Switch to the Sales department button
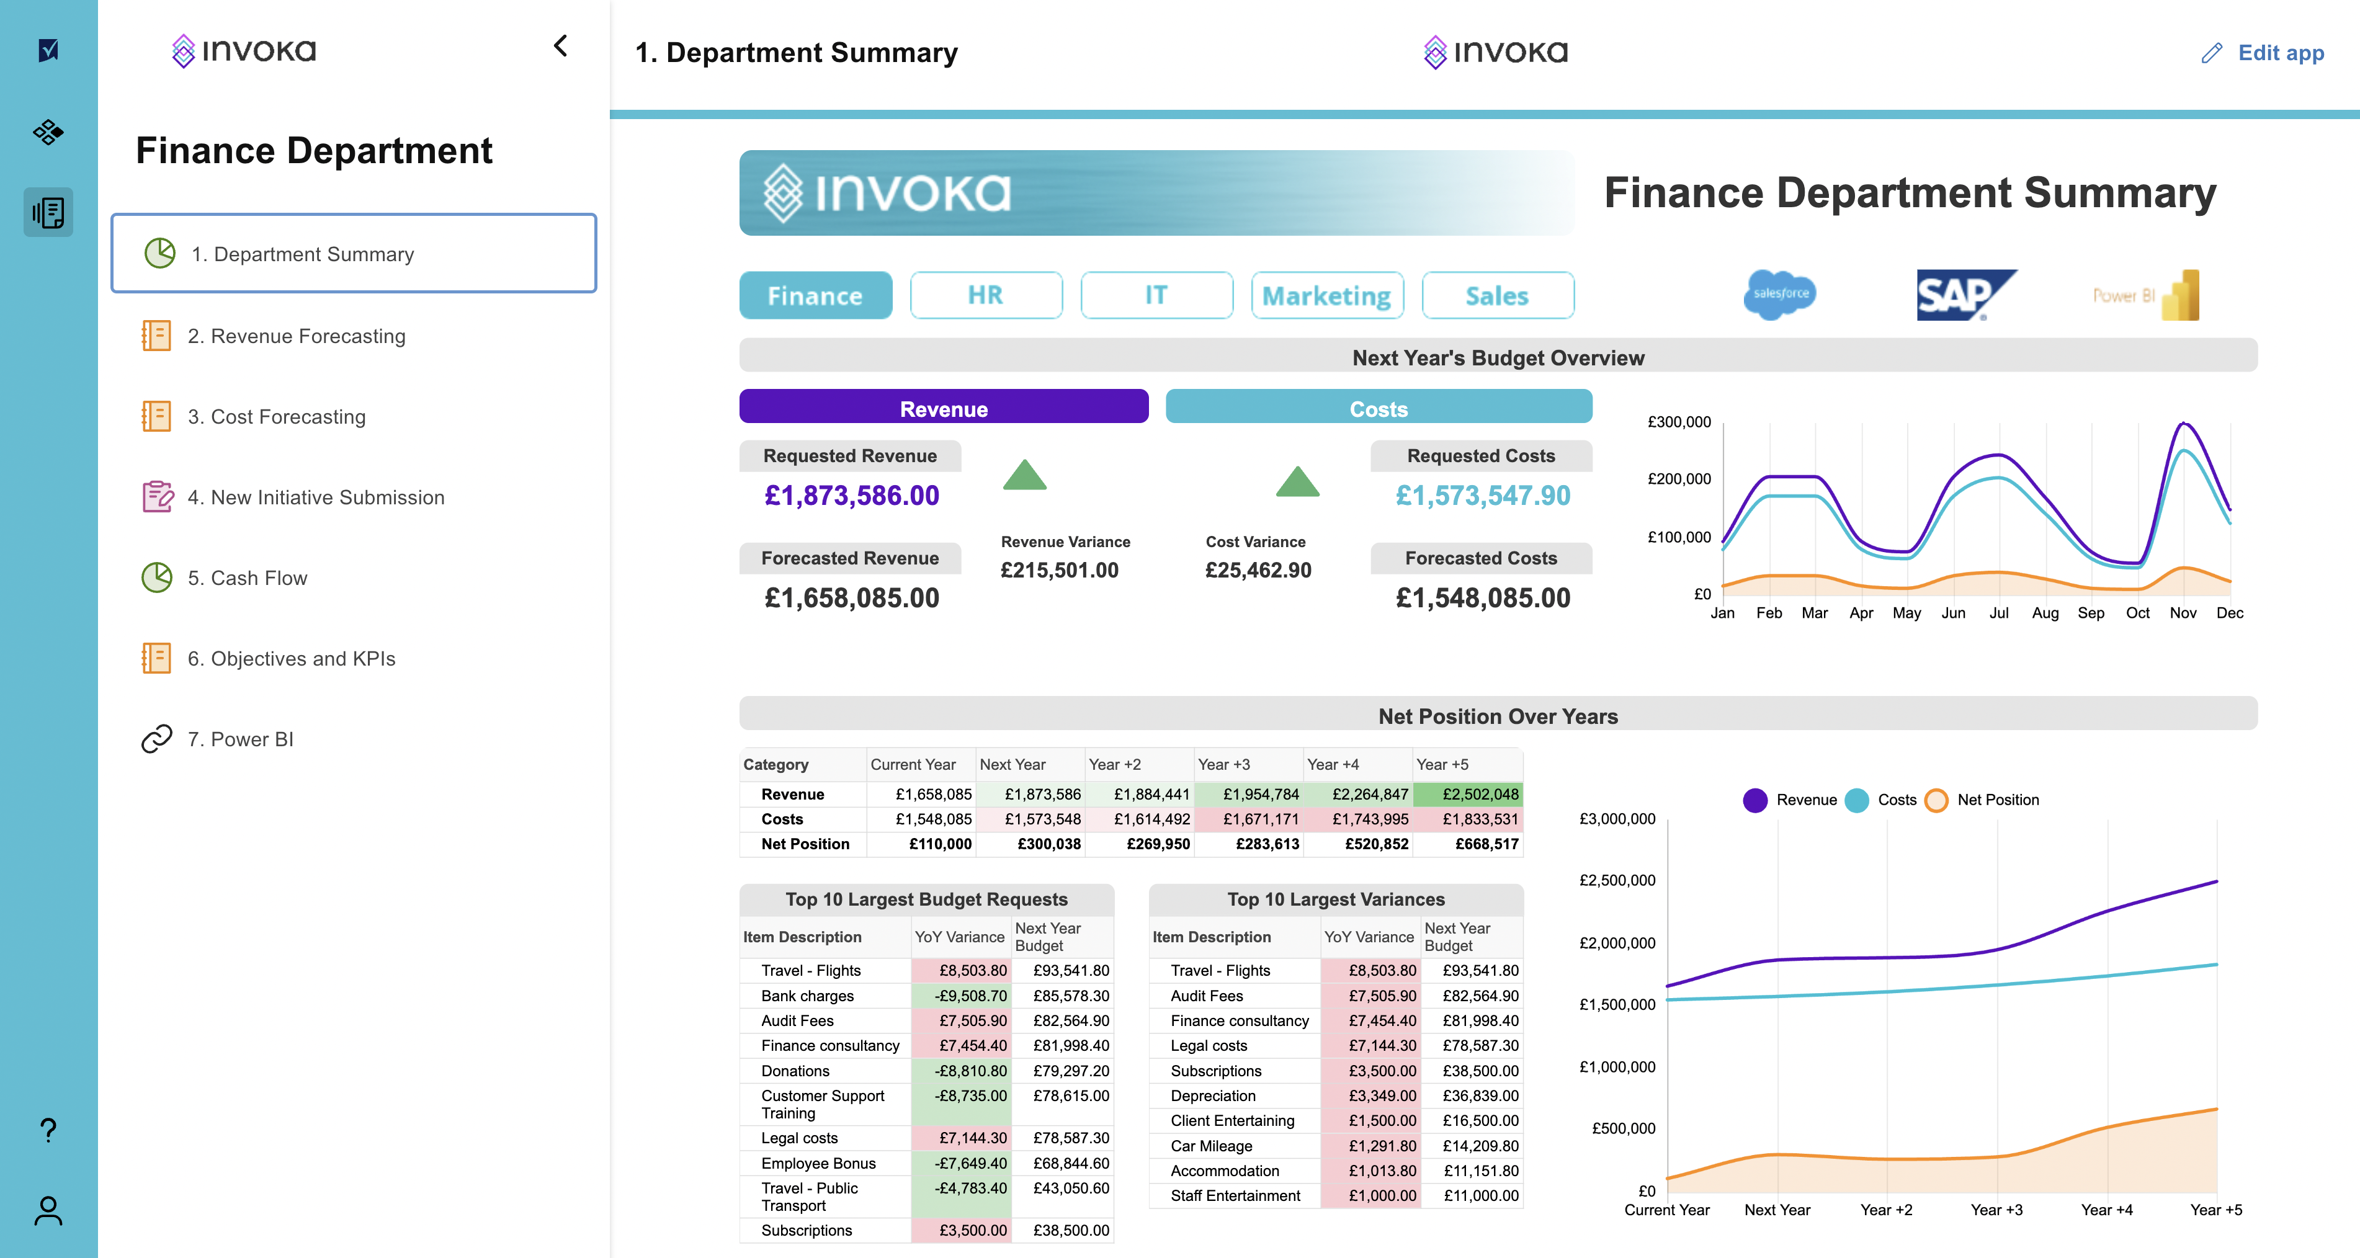Screen dimensions: 2360x1258 click(x=1498, y=295)
